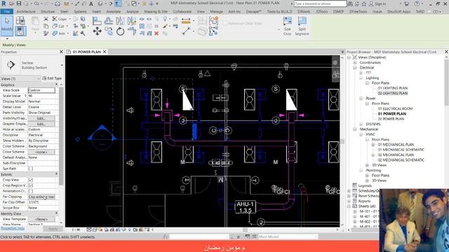Collapse the Graphics section in Properties
The image size is (449, 252).
click(x=56, y=85)
